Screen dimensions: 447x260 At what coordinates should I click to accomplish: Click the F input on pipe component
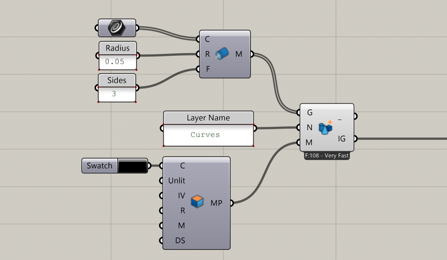pyautogui.click(x=207, y=69)
